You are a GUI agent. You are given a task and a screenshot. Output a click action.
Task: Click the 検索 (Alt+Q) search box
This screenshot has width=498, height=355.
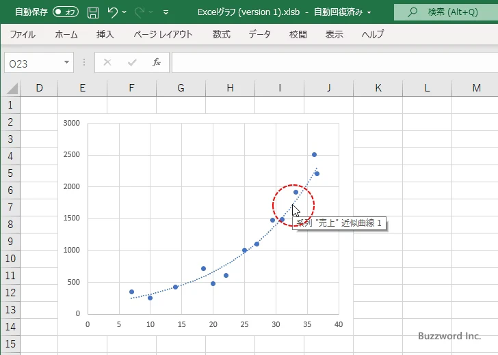click(x=446, y=12)
